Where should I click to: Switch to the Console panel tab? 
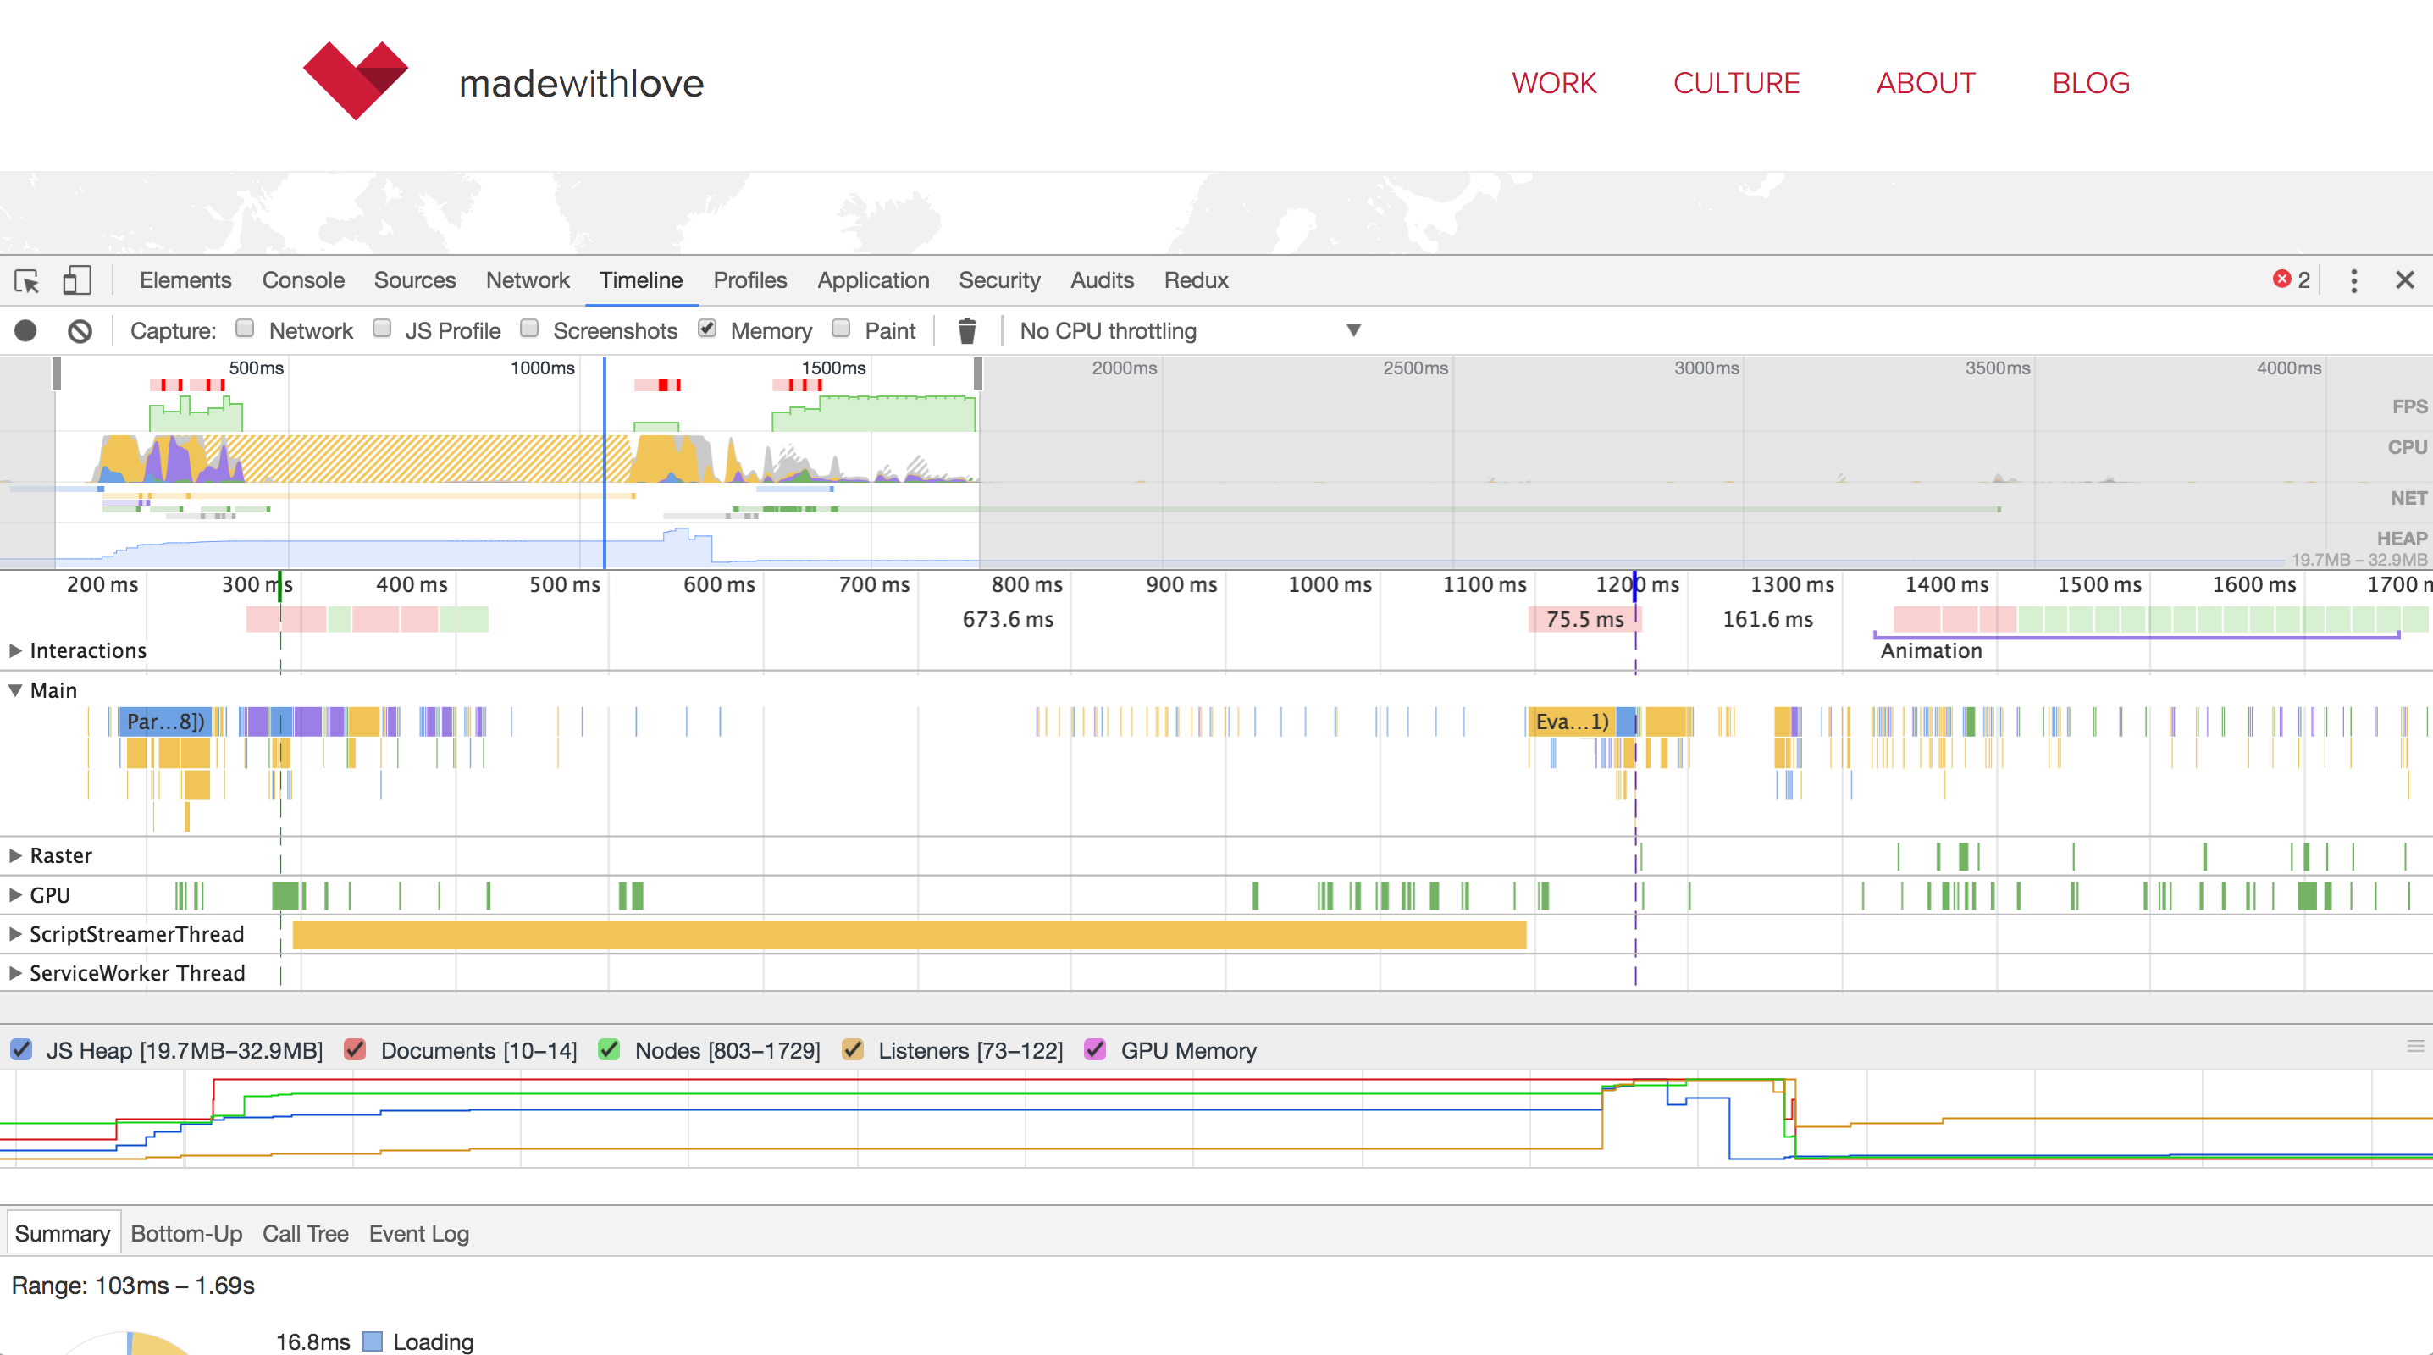click(303, 280)
